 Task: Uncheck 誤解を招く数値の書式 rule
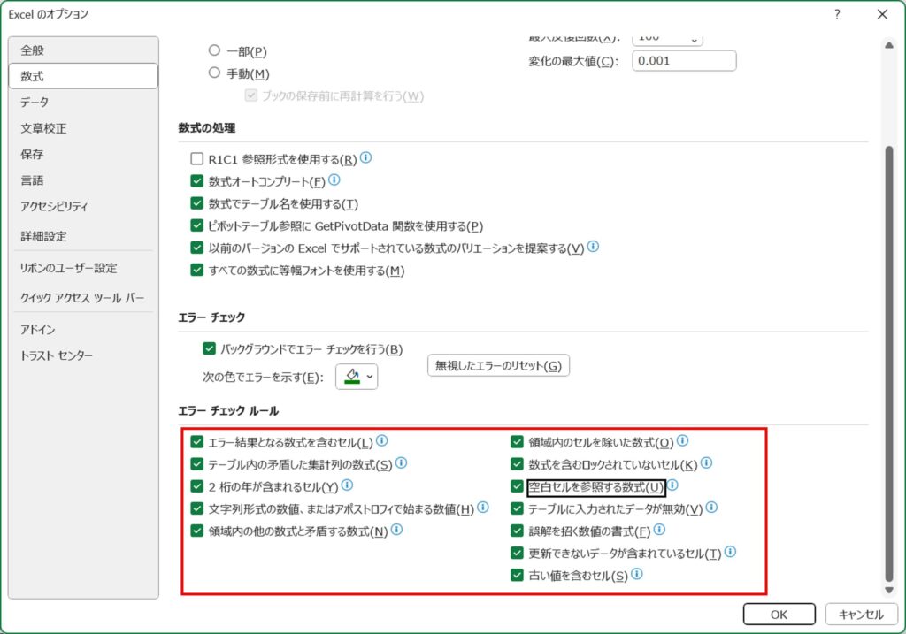(517, 531)
